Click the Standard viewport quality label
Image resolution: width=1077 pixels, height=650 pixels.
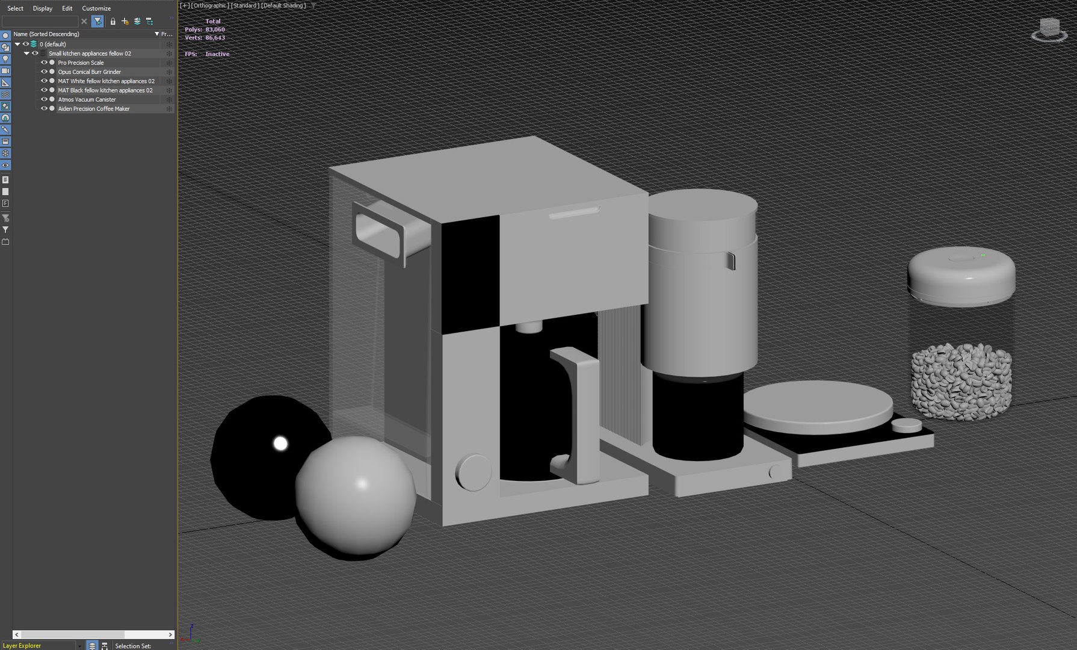[x=245, y=5]
